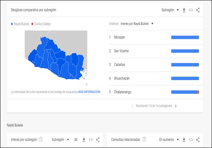This screenshot has height=148, width=212.
Task: Open the top Subregión dropdown
Action: coord(170,10)
